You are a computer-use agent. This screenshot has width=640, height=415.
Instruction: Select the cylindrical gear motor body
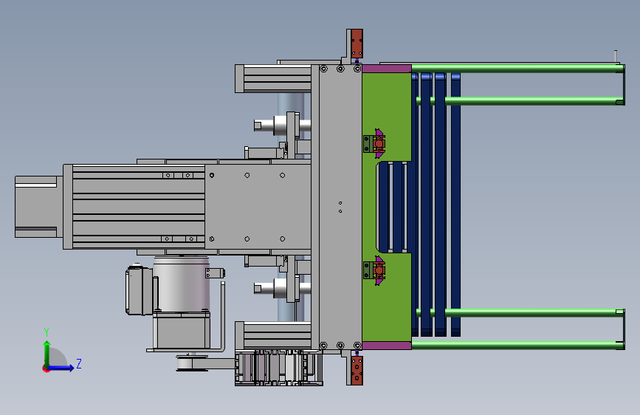(x=182, y=284)
